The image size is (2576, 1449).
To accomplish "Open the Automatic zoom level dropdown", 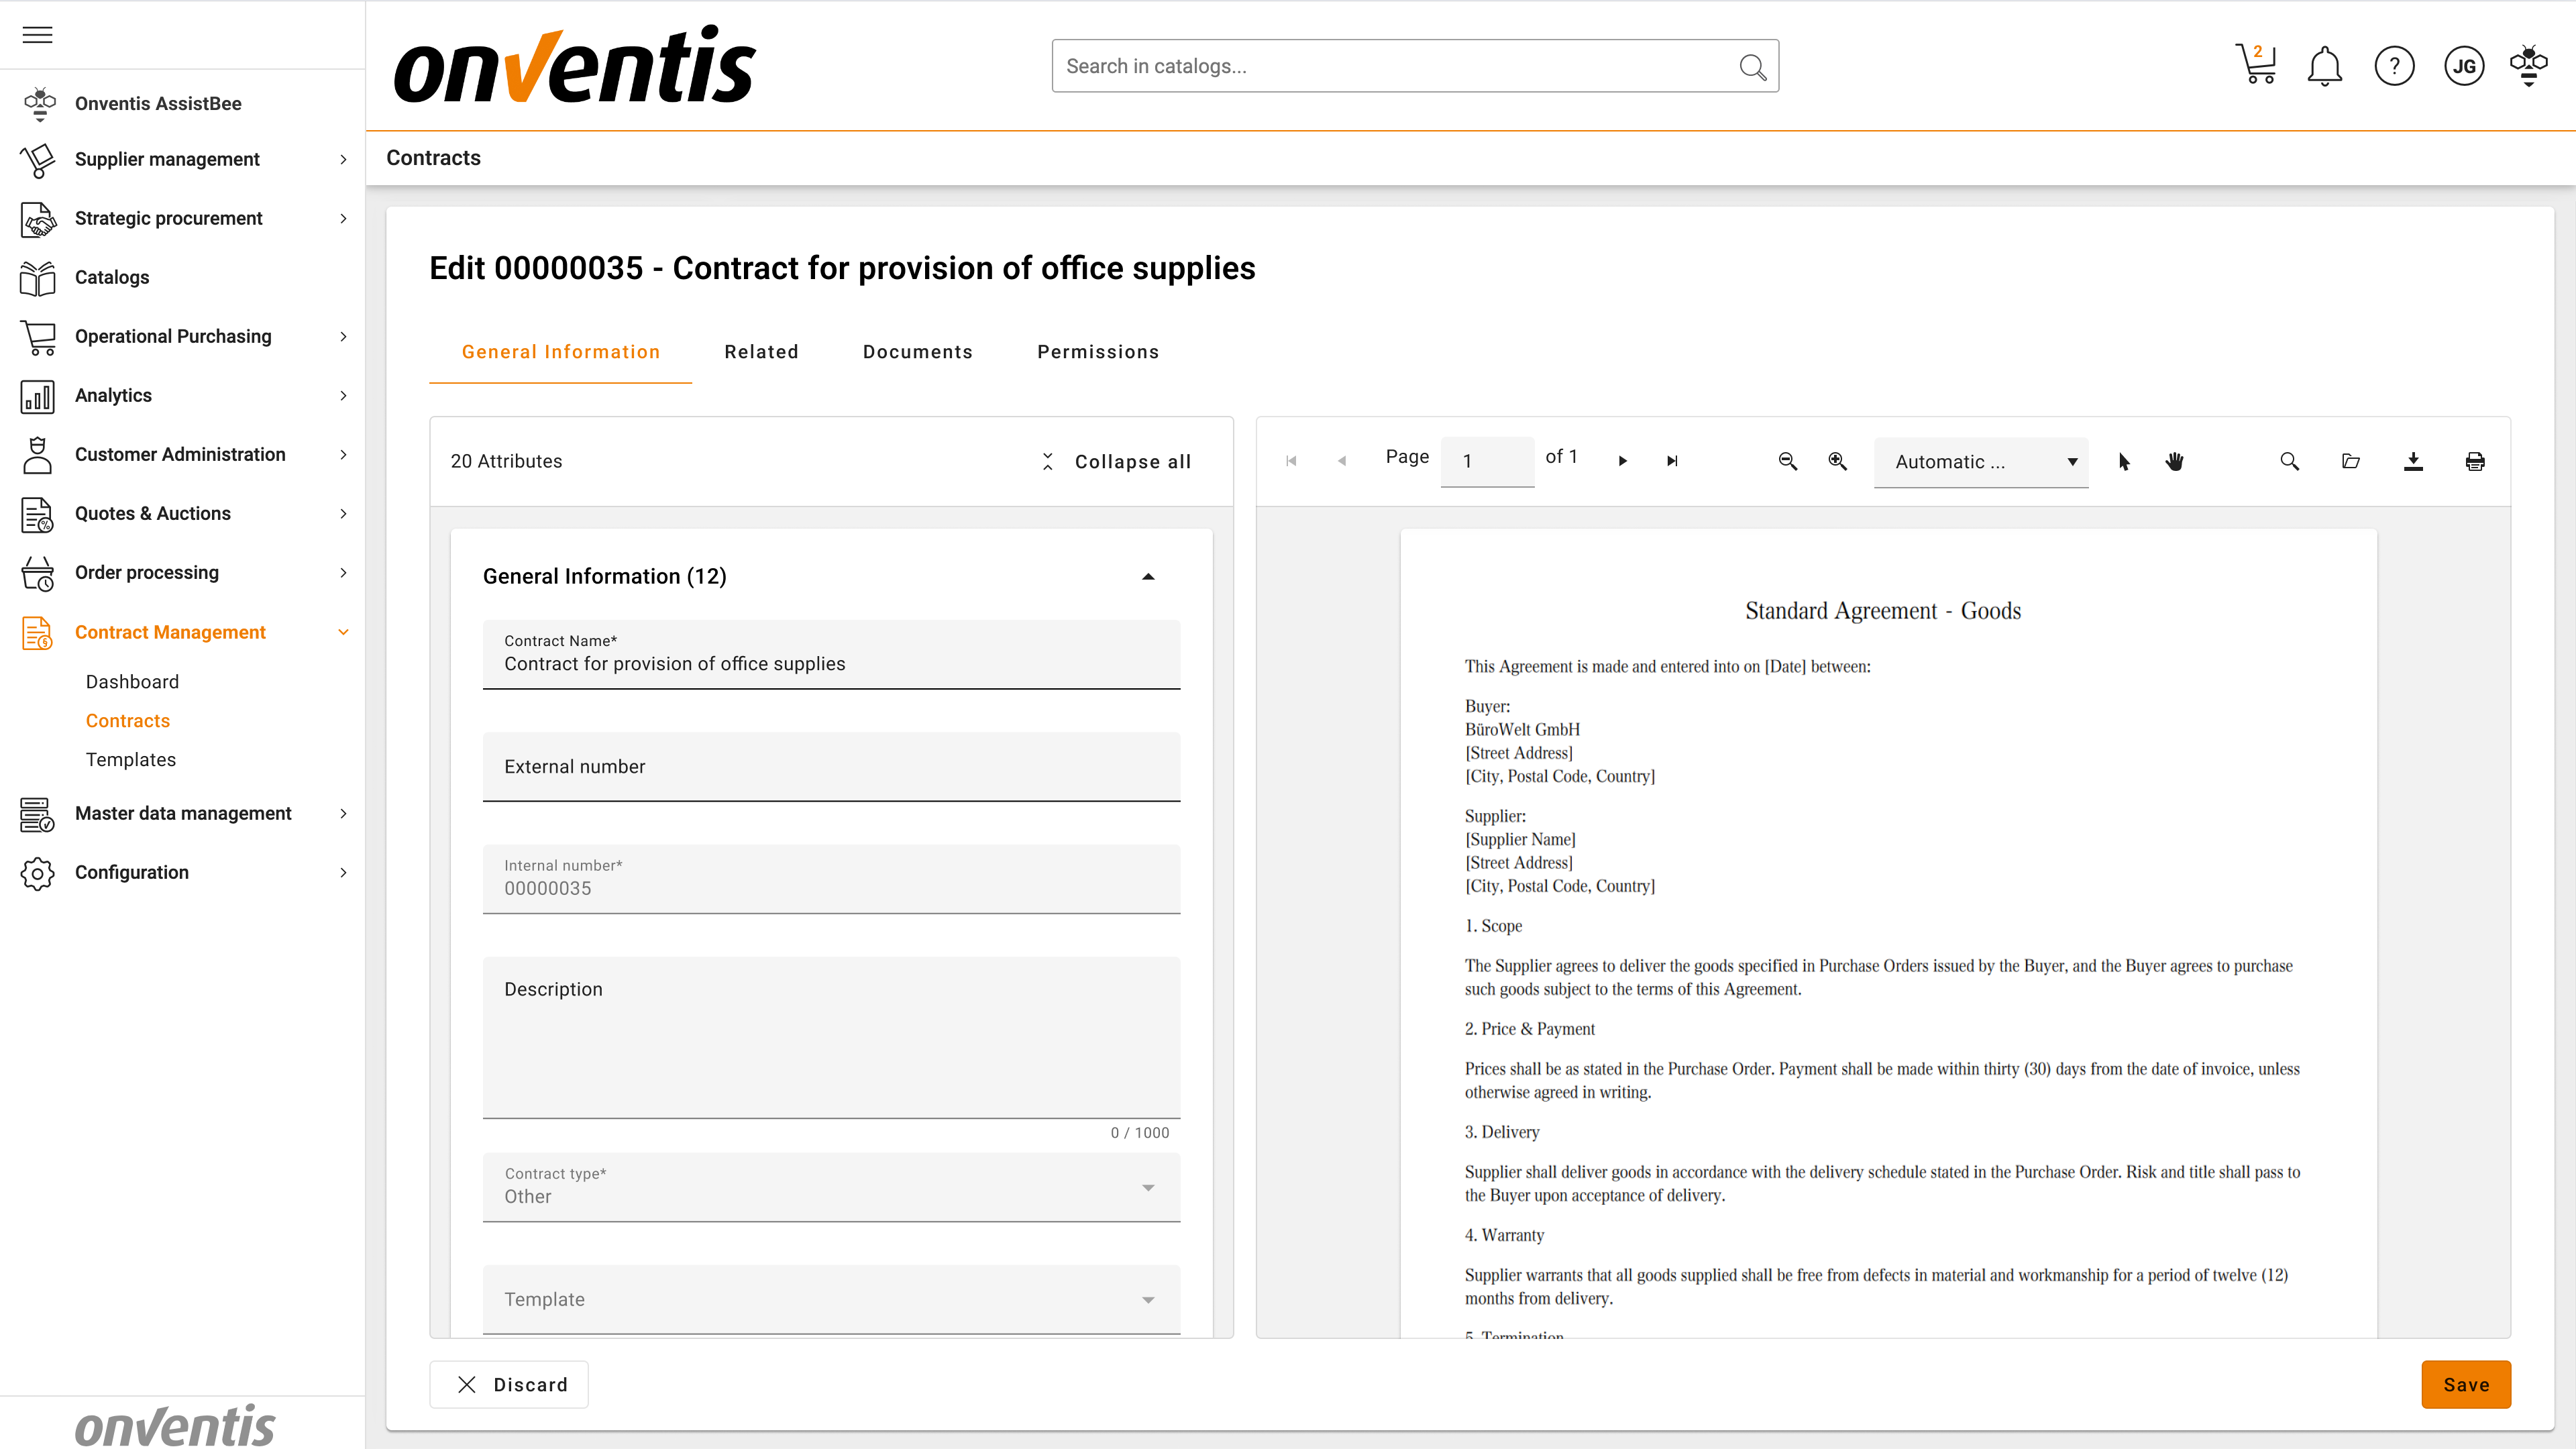I will click(x=1980, y=461).
